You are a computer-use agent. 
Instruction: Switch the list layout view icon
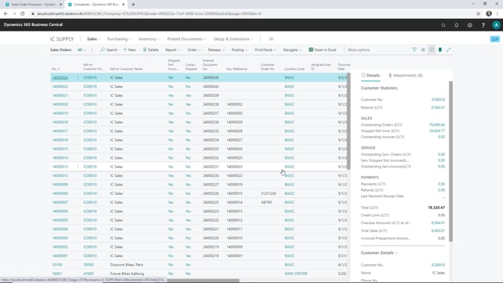pyautogui.click(x=423, y=50)
